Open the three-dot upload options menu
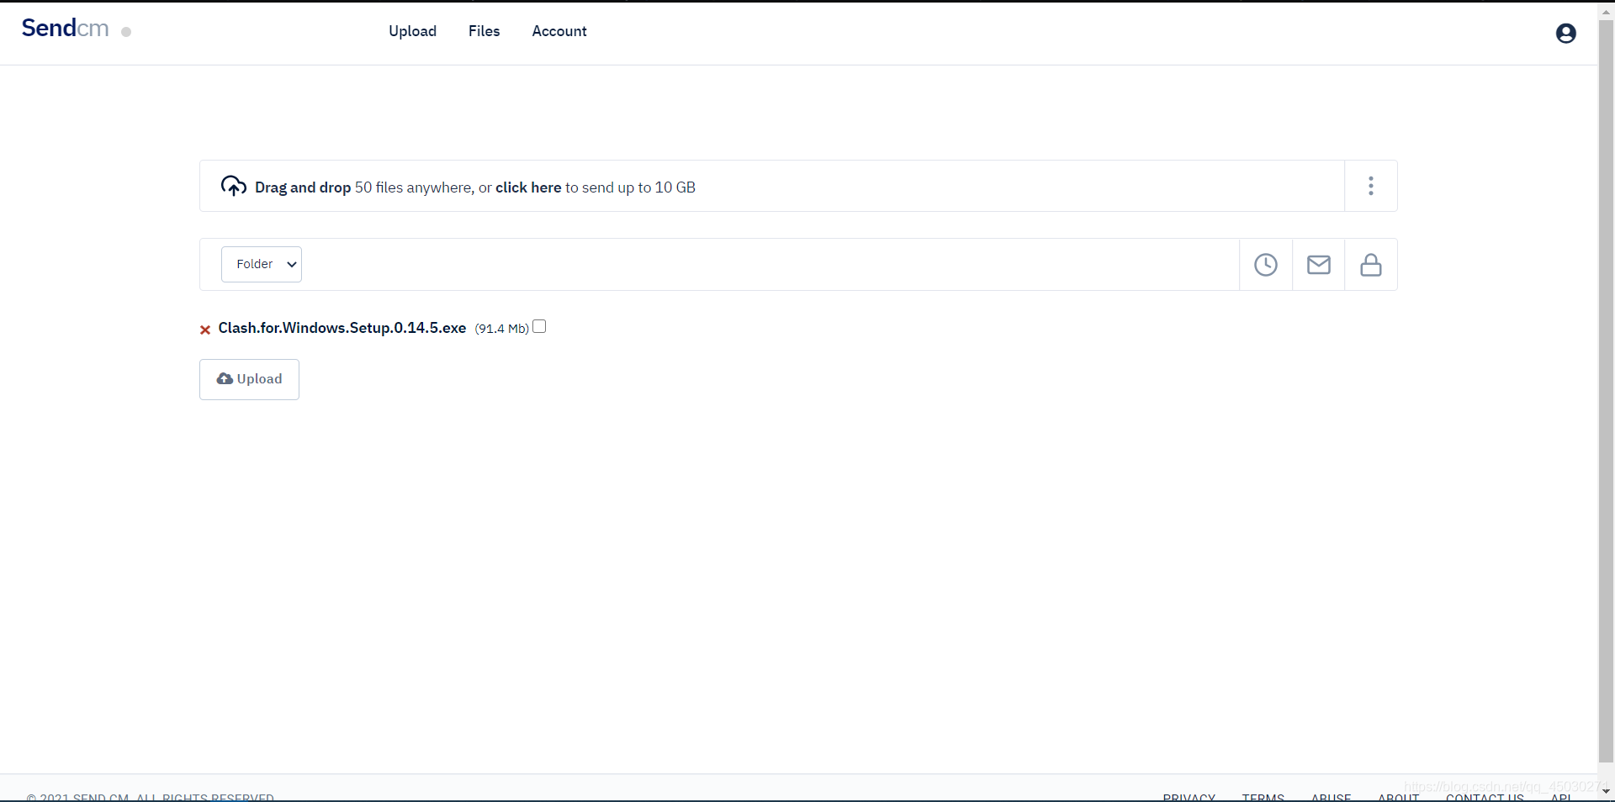The image size is (1615, 802). point(1371,186)
